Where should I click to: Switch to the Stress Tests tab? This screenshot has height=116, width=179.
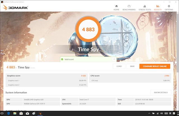point(145,8)
